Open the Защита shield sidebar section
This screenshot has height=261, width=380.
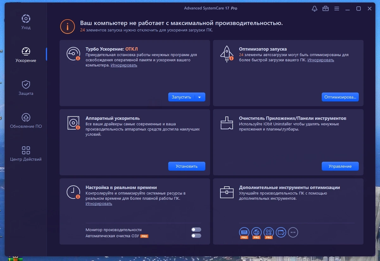[x=26, y=87]
